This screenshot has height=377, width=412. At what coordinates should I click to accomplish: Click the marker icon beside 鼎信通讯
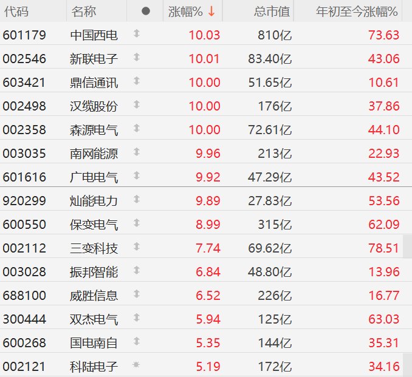pos(136,81)
